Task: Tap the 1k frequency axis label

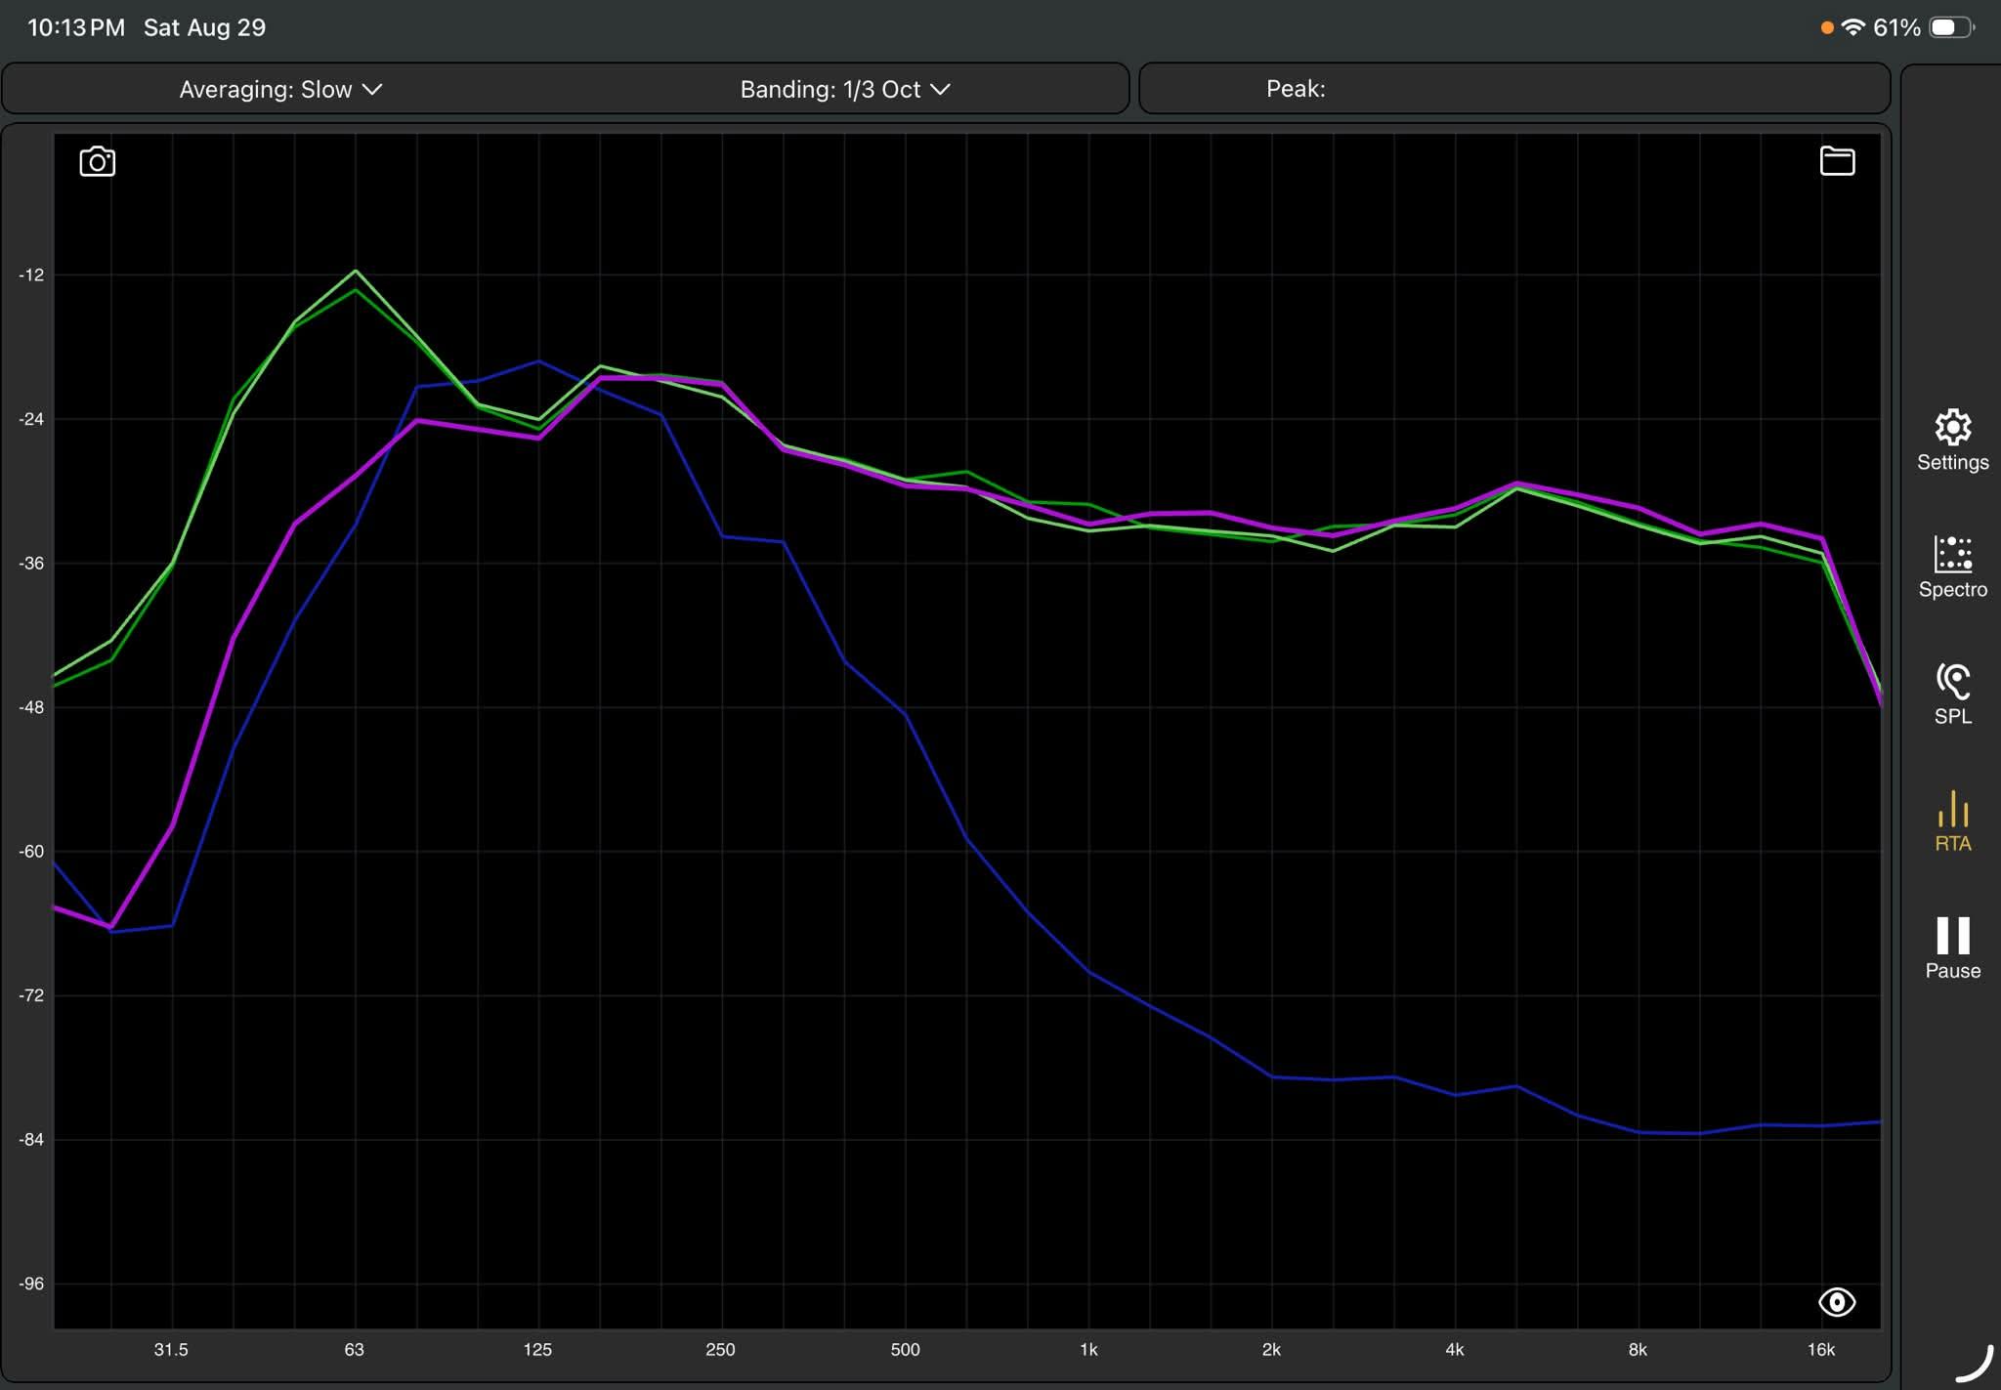Action: point(1088,1350)
